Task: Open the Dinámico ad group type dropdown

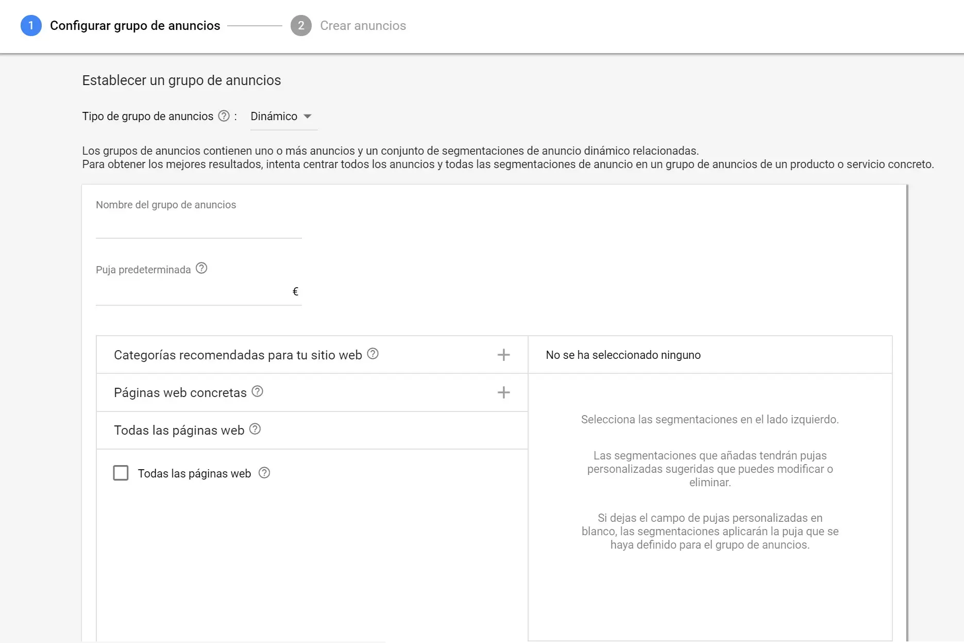Action: click(x=281, y=117)
